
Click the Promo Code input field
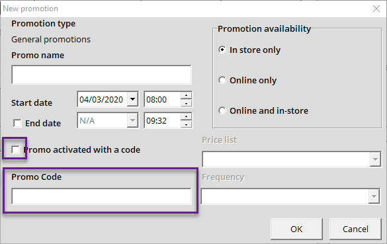[101, 196]
